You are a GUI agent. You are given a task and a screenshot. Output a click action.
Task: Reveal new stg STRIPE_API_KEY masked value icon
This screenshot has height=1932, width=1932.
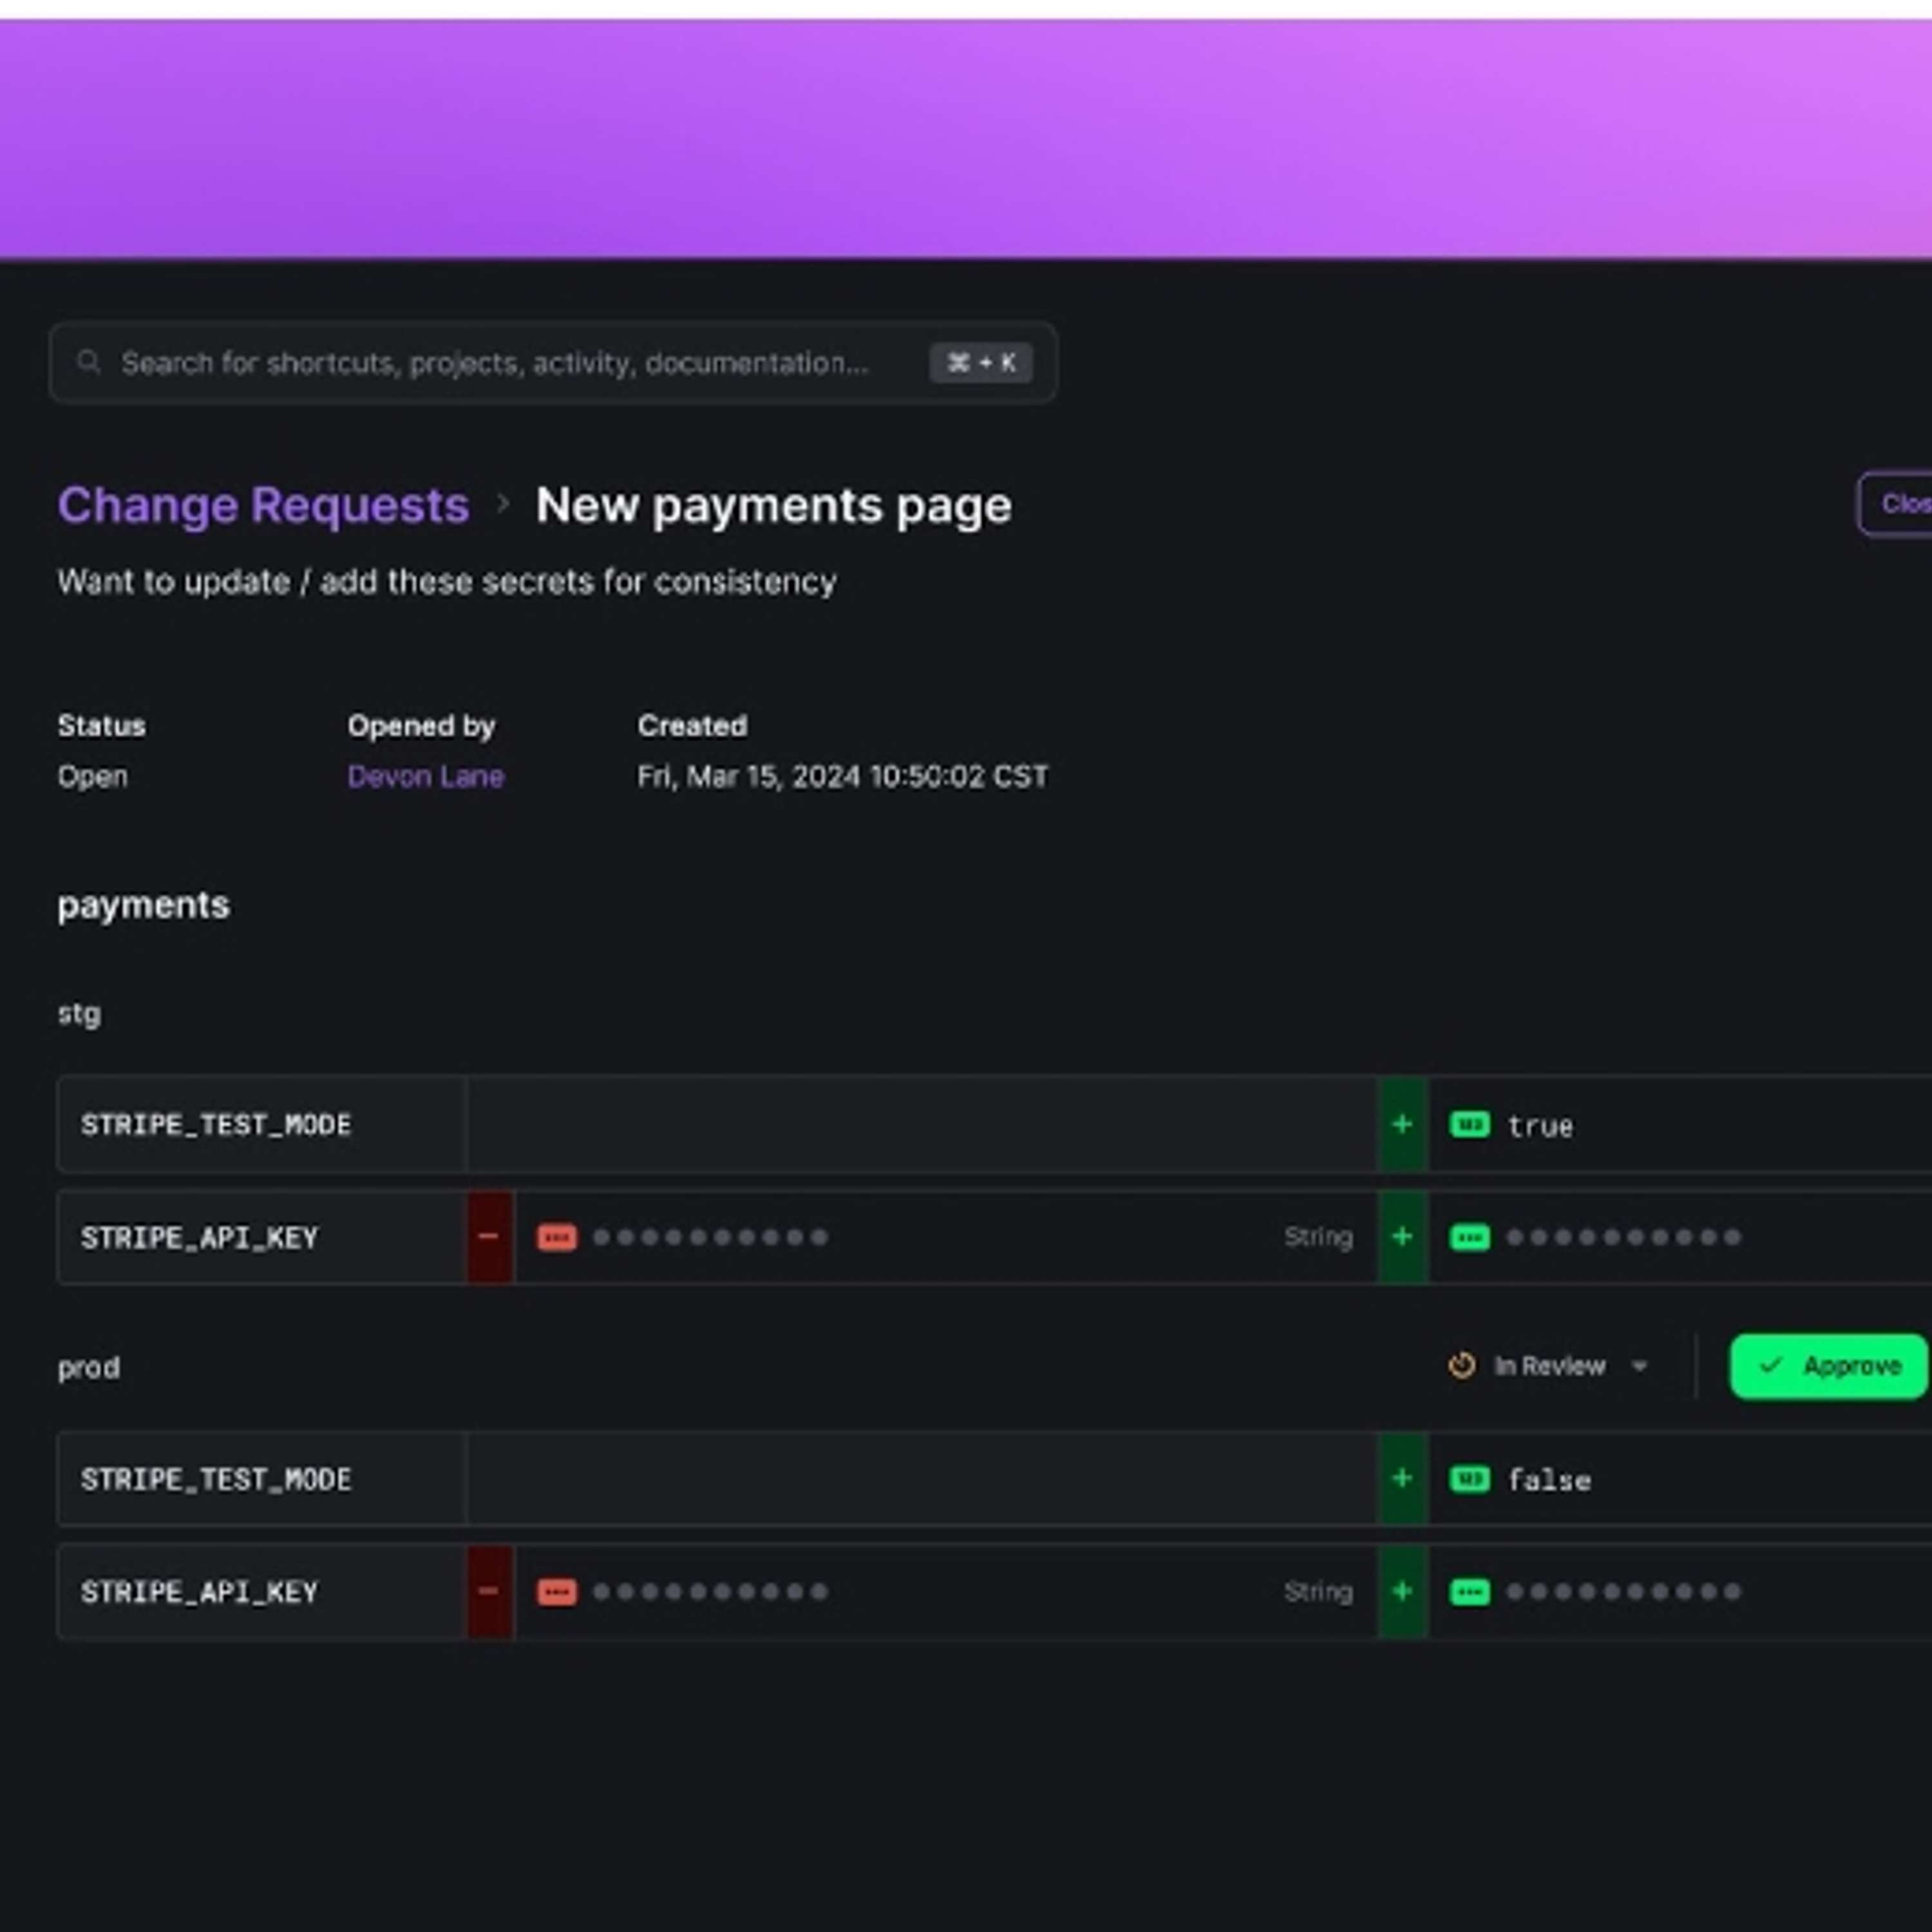[x=1469, y=1238]
